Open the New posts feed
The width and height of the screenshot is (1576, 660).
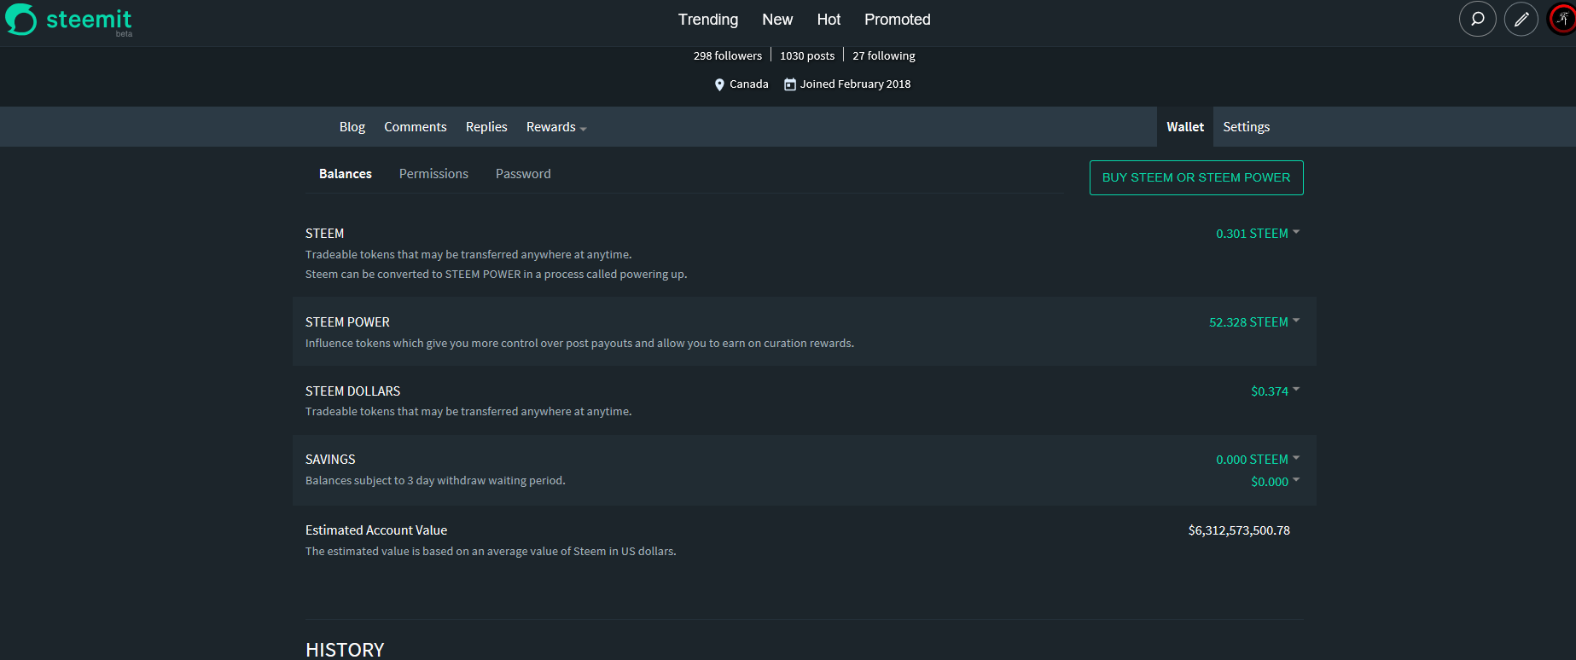(777, 20)
